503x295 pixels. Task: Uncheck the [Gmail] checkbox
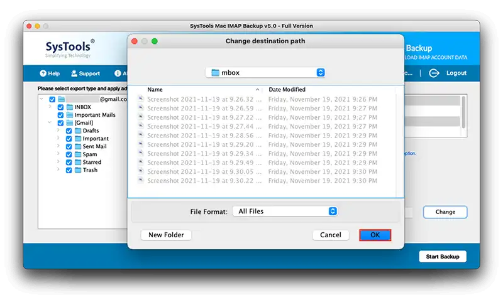[x=60, y=123]
